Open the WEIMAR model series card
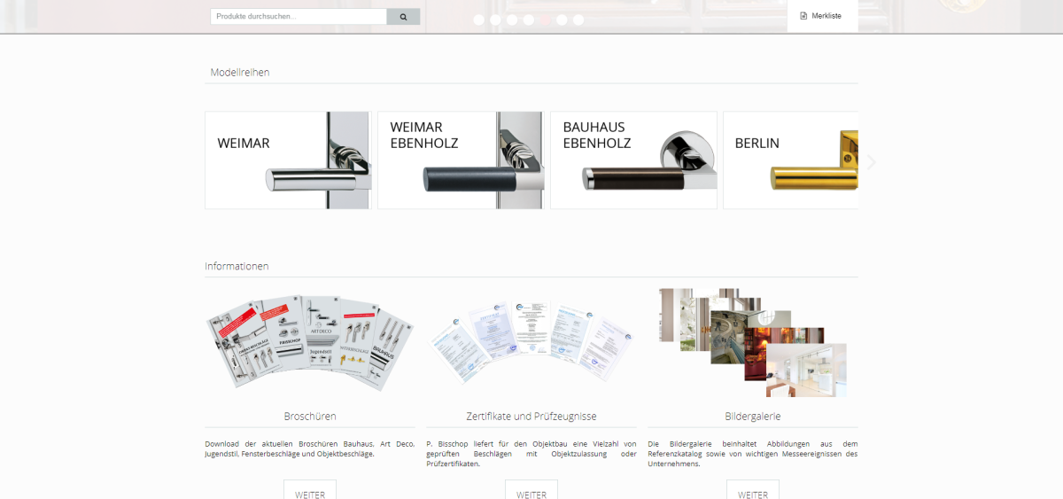Image resolution: width=1063 pixels, height=499 pixels. (288, 160)
